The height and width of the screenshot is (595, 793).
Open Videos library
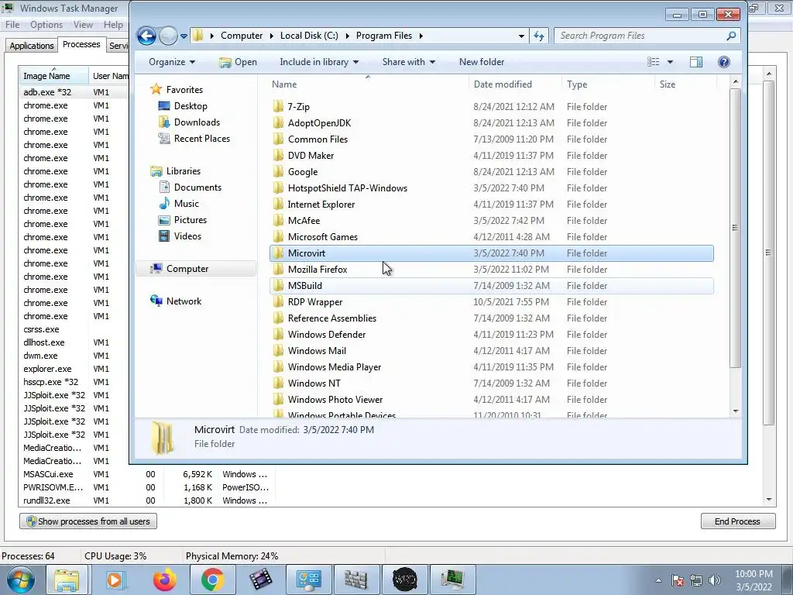pyautogui.click(x=187, y=236)
